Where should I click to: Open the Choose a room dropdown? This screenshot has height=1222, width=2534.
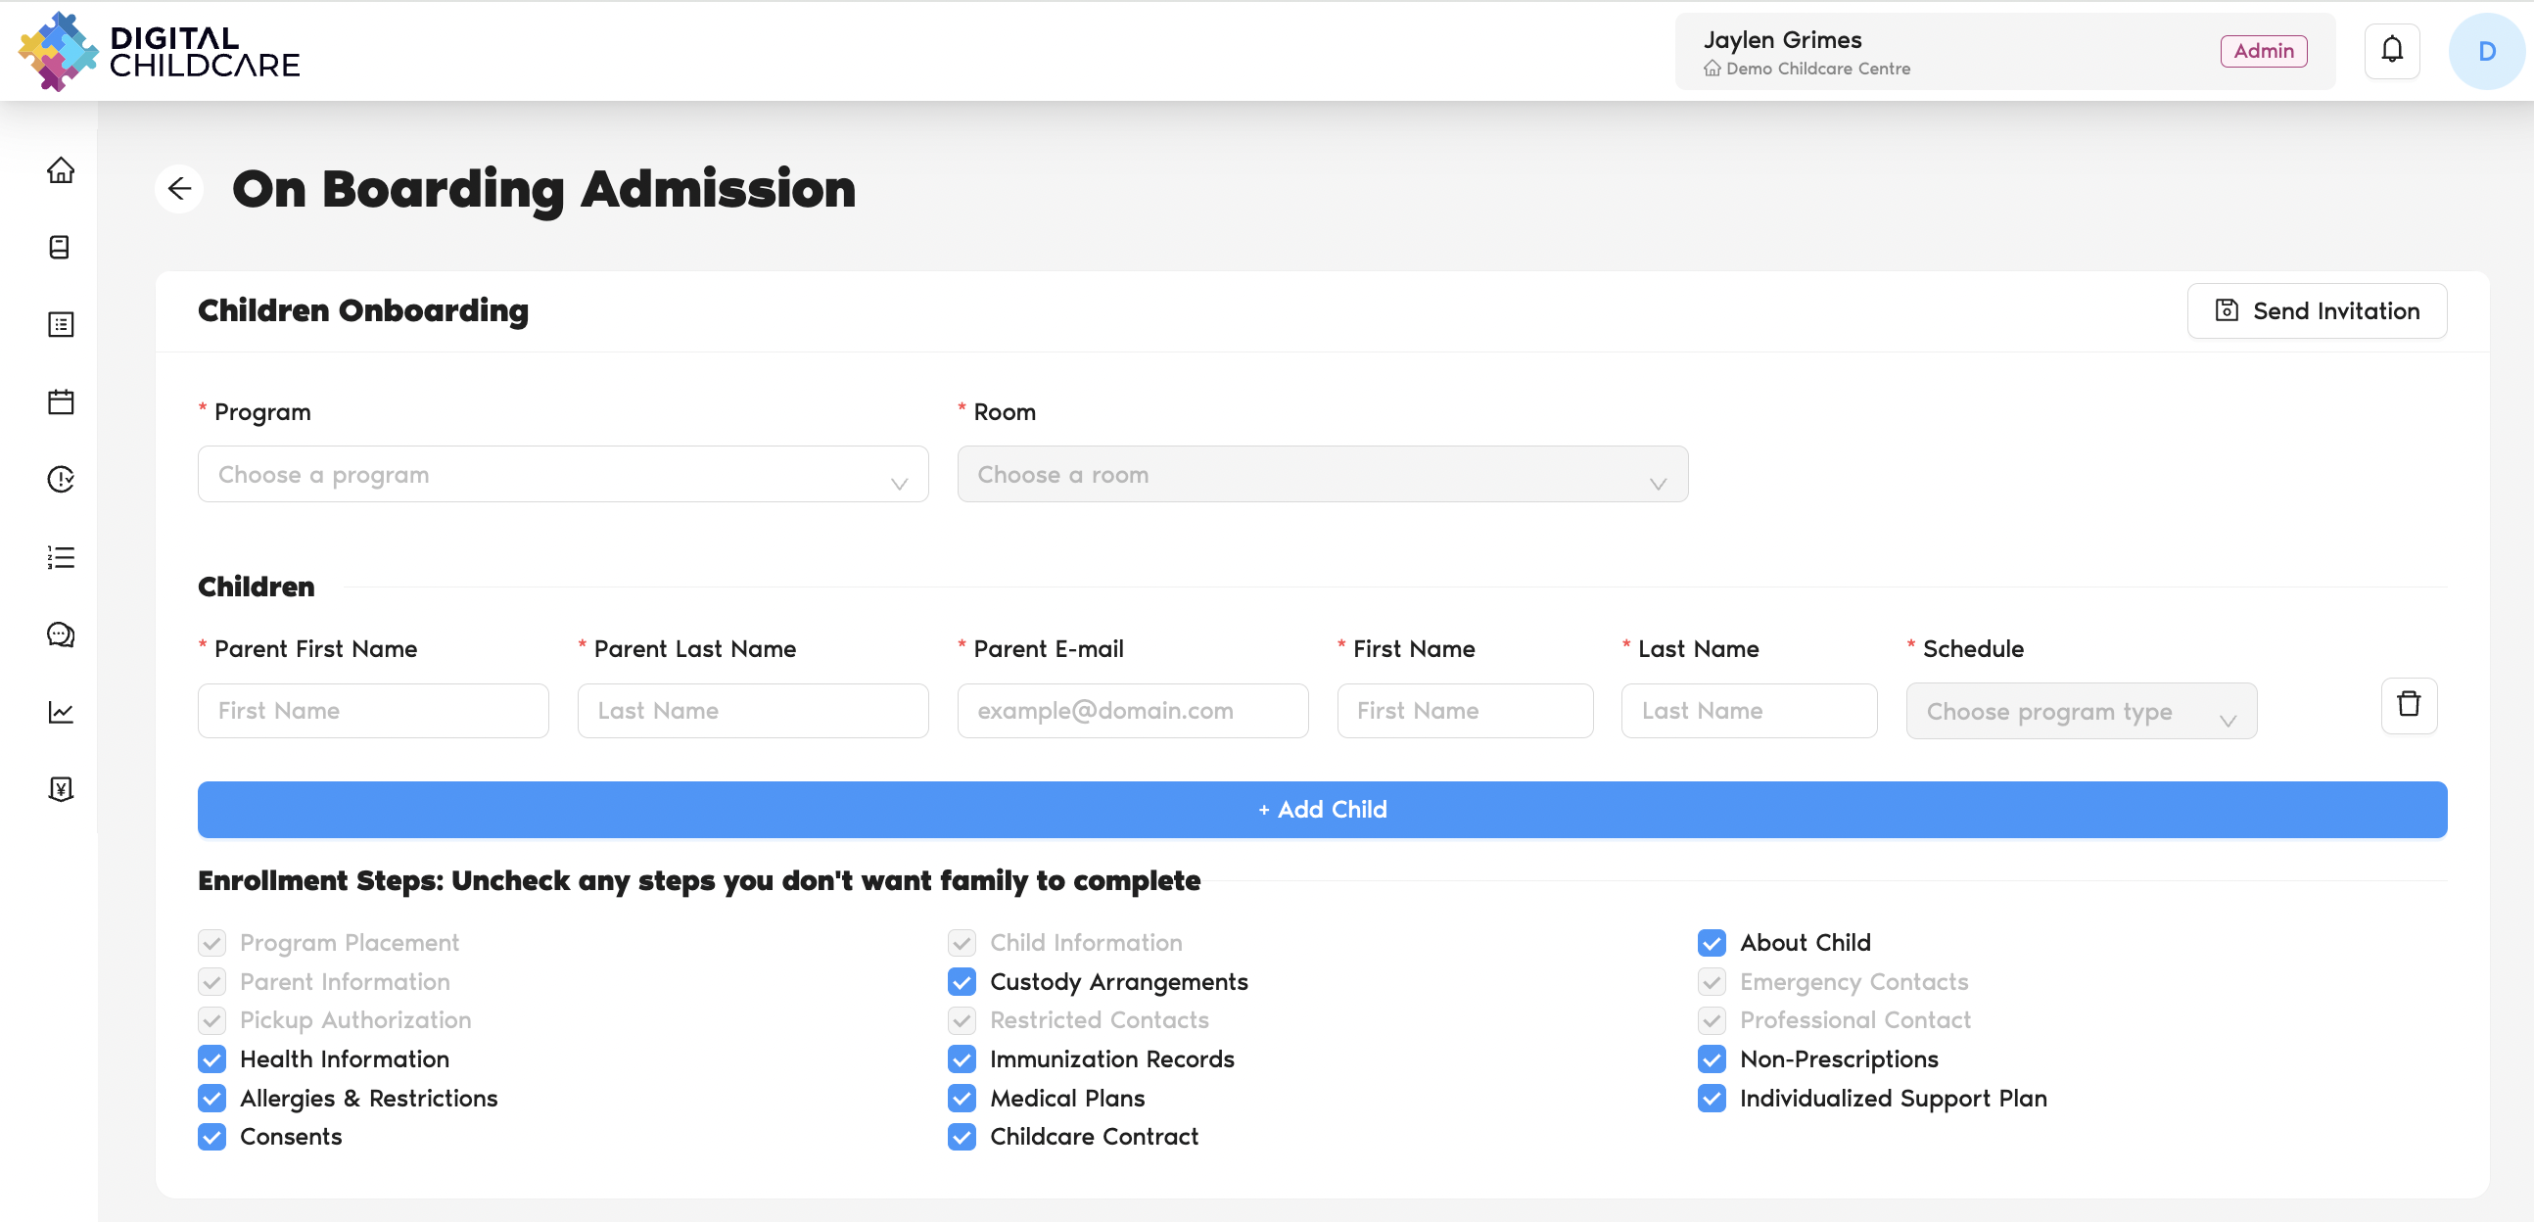(x=1321, y=474)
